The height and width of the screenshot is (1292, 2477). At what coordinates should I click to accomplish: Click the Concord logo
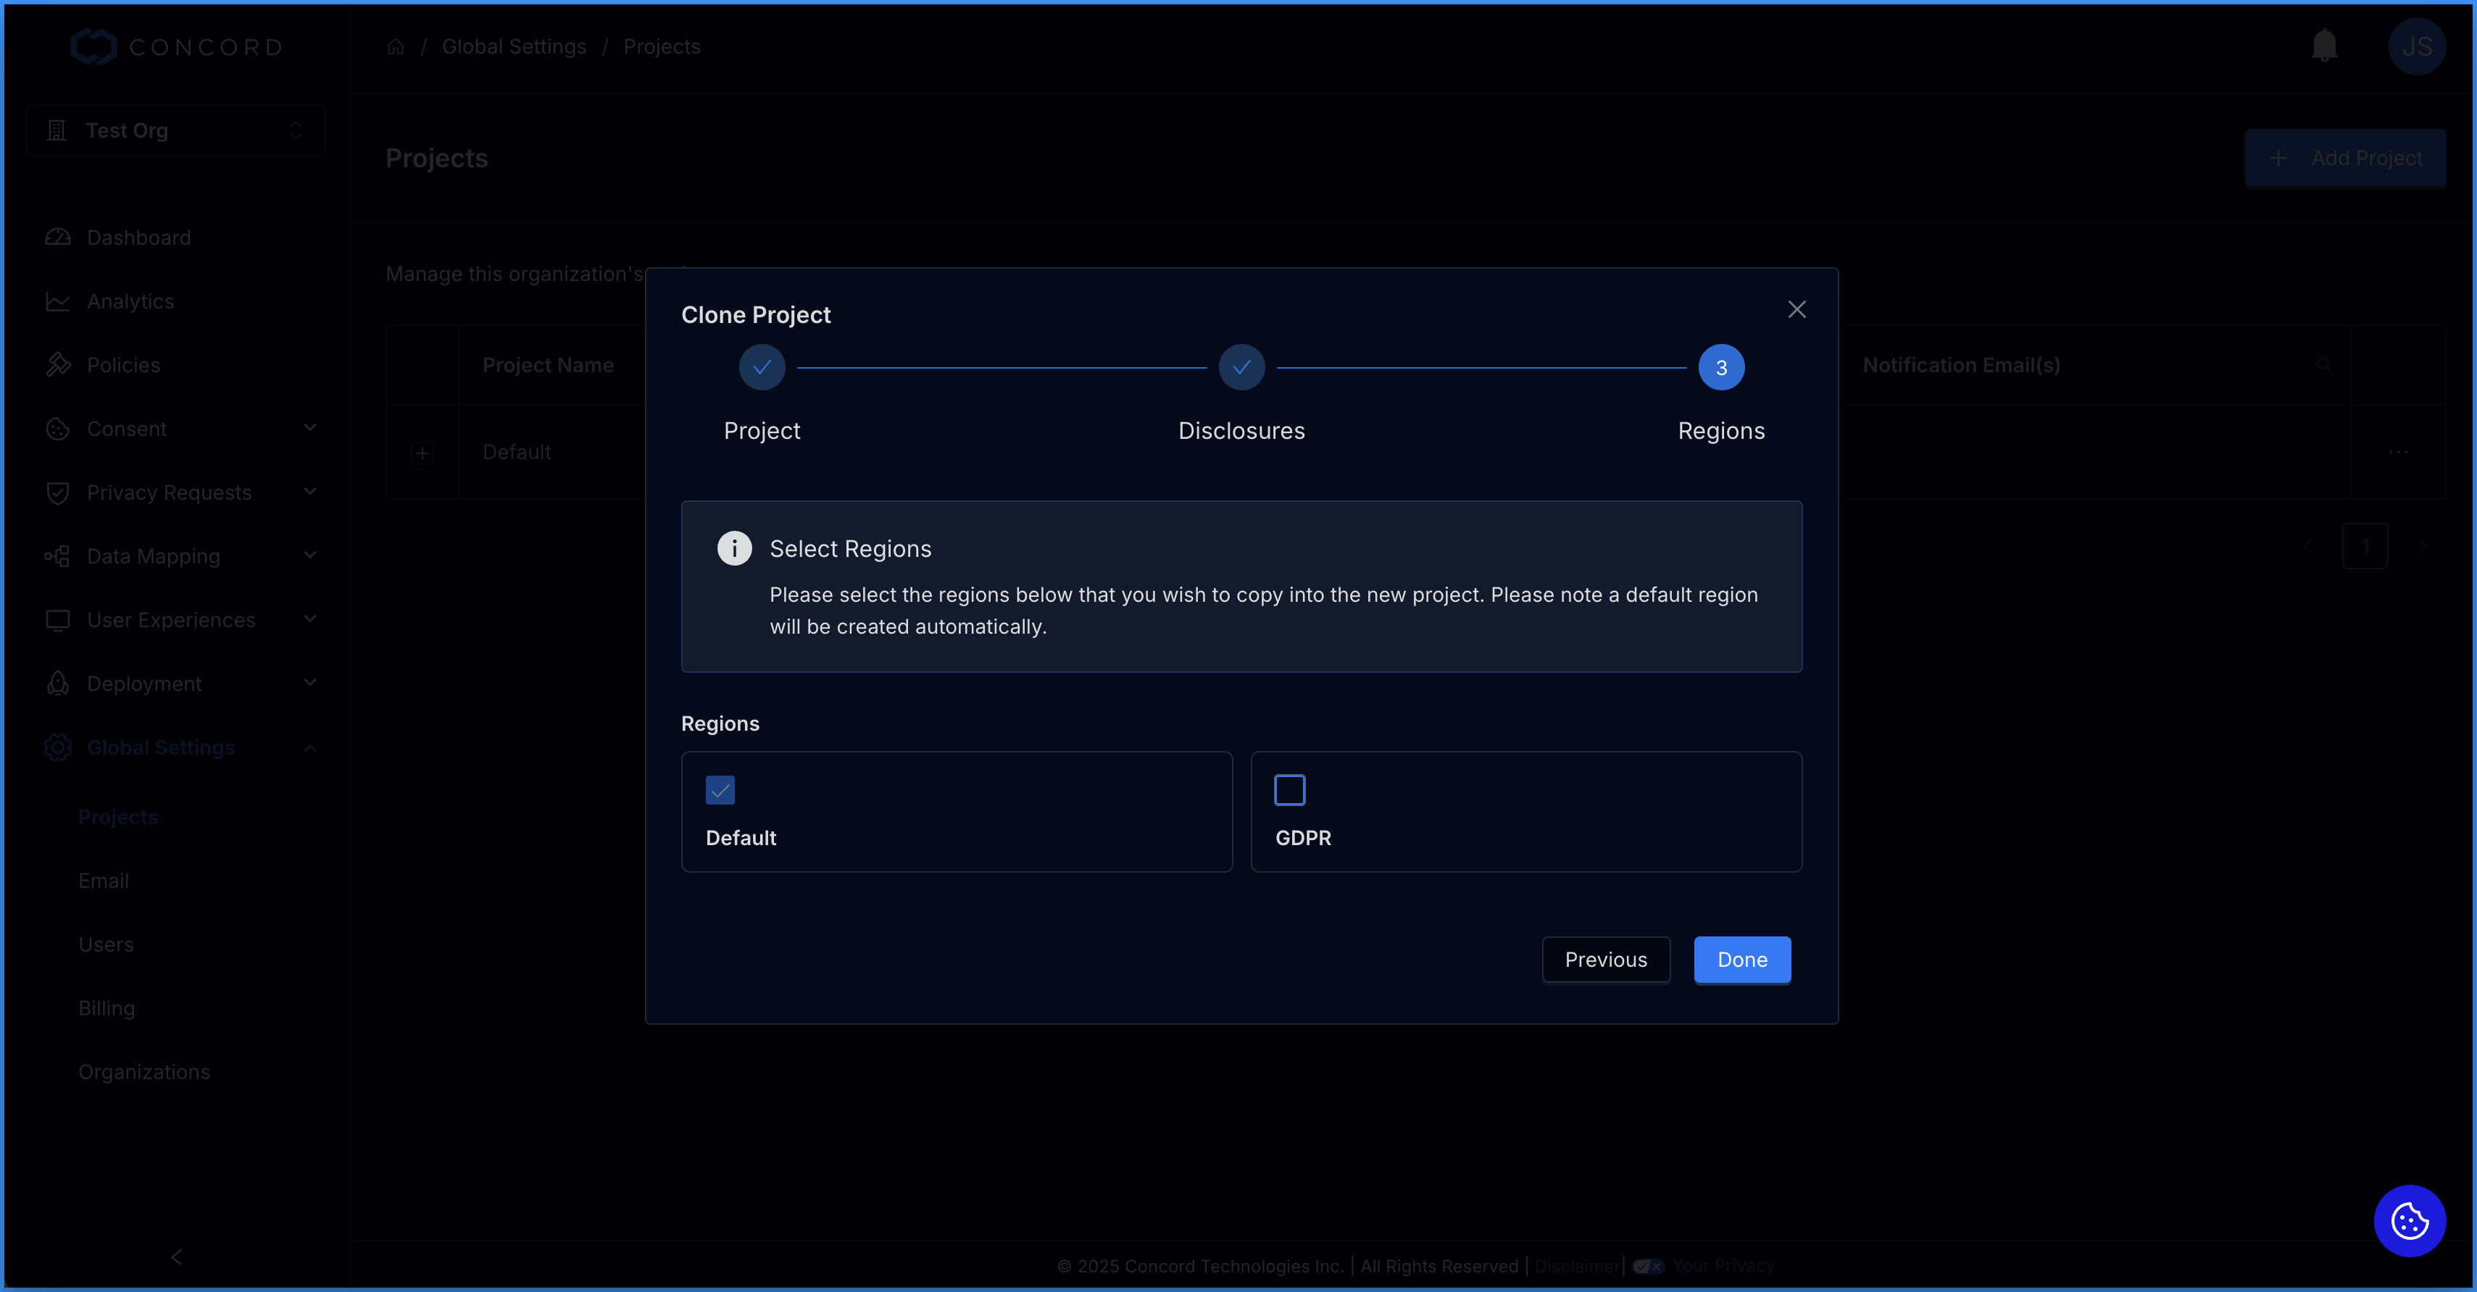pos(176,46)
